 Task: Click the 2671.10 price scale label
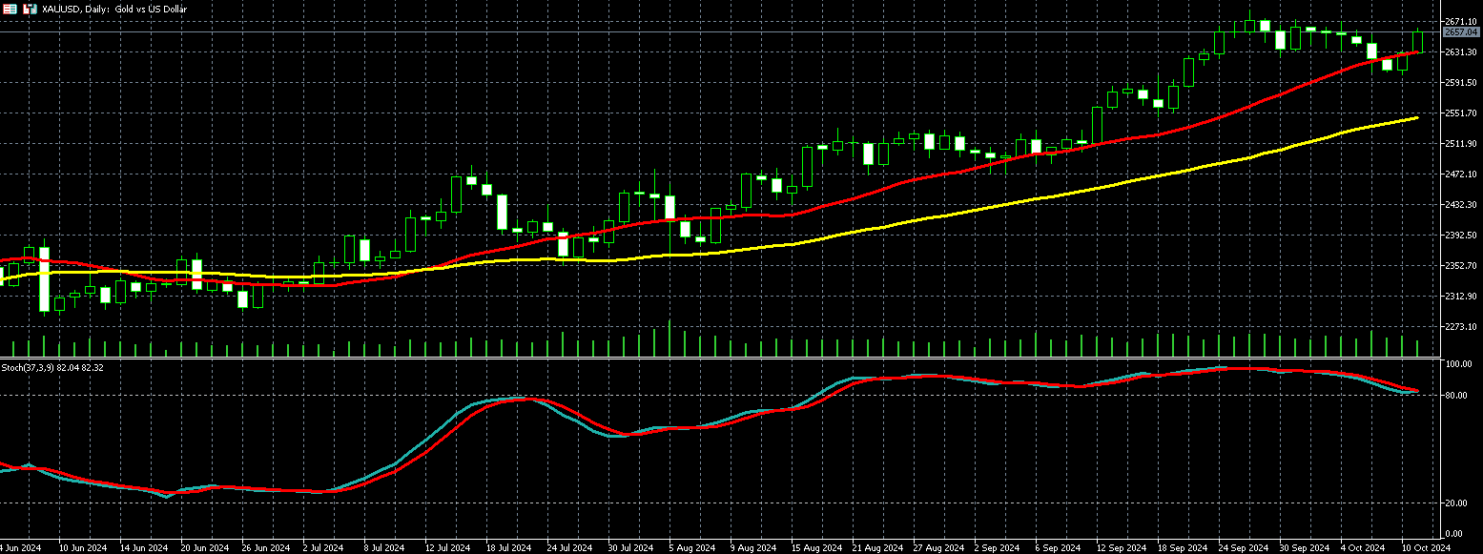(1461, 21)
